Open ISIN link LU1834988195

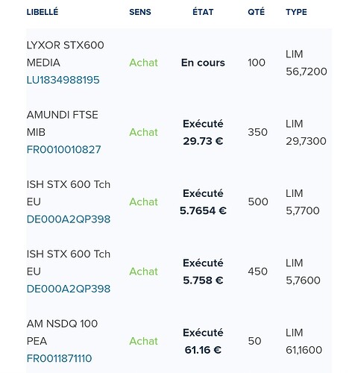63,80
